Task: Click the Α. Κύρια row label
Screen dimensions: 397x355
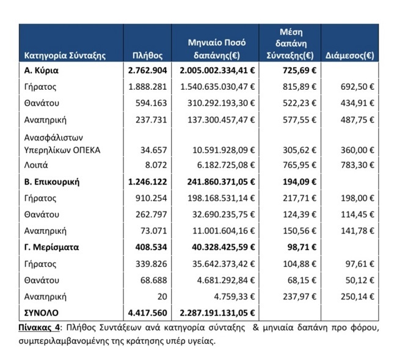Action: pos(41,71)
